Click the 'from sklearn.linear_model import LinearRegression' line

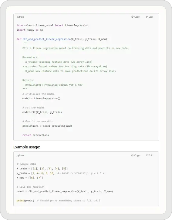pyautogui.click(x=52, y=25)
